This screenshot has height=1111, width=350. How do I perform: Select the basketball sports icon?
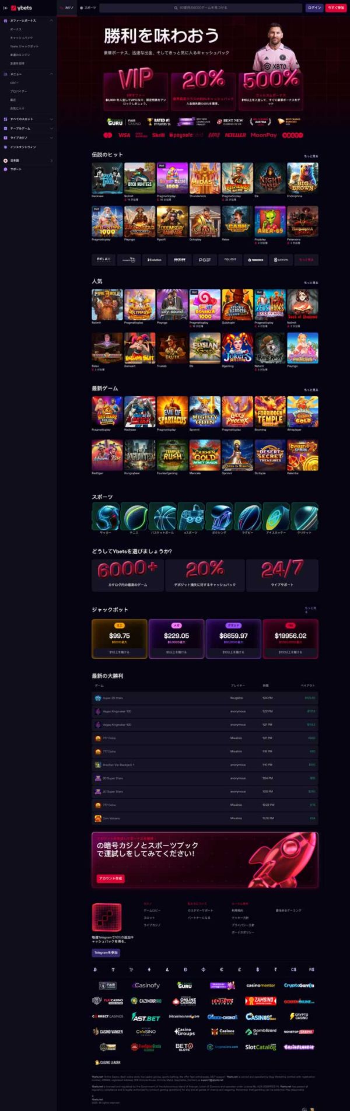tap(163, 516)
